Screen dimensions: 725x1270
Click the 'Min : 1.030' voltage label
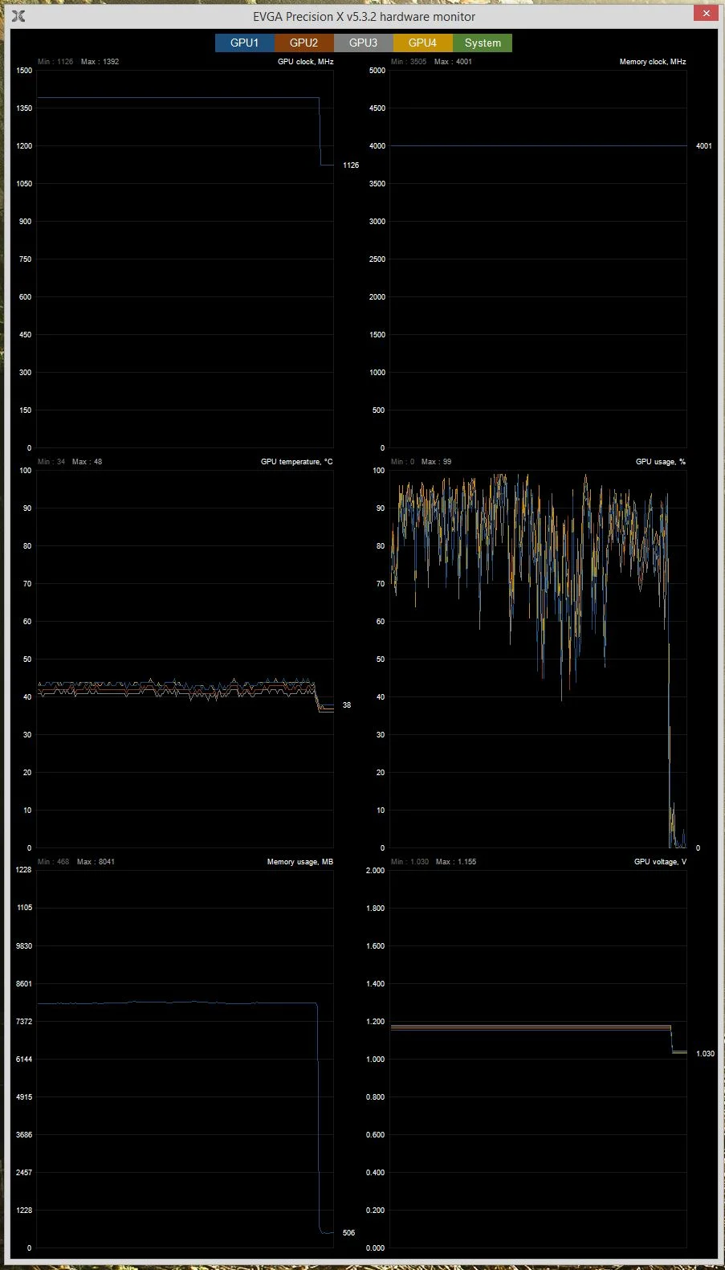coord(410,862)
